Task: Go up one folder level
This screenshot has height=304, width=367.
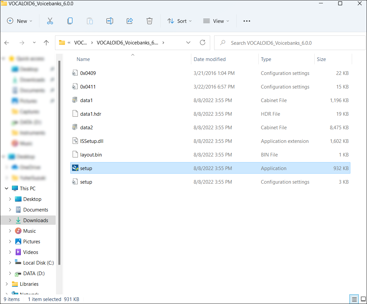Action: coord(46,42)
